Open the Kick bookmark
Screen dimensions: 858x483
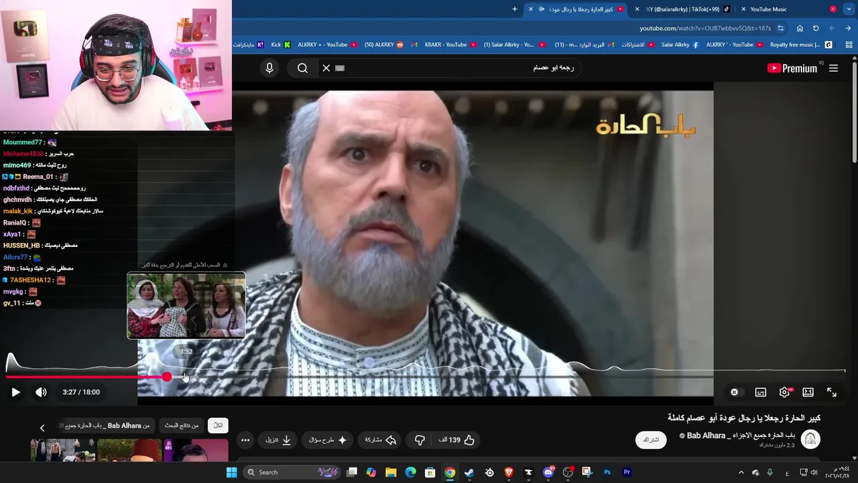[x=281, y=45]
